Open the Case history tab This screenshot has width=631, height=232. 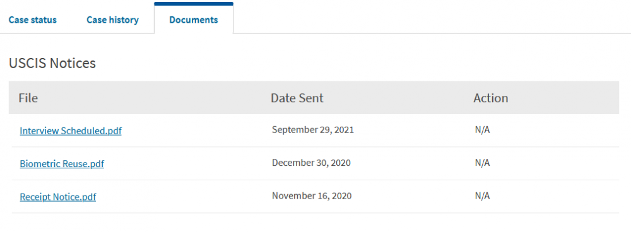click(x=113, y=20)
